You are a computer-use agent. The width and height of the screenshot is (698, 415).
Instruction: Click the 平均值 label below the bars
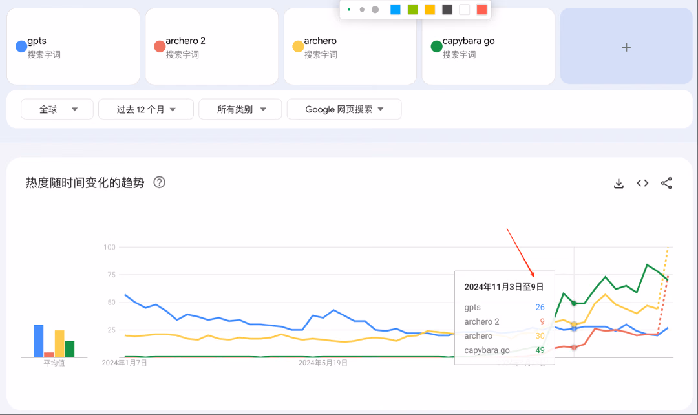click(54, 363)
